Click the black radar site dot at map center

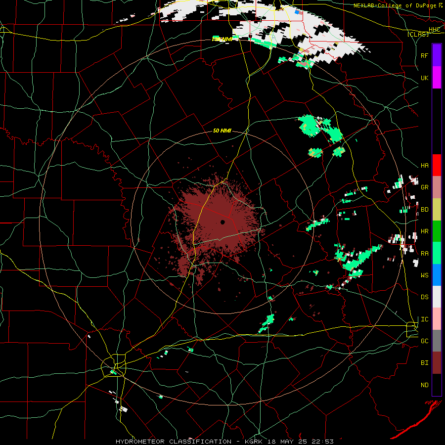pos(222,222)
